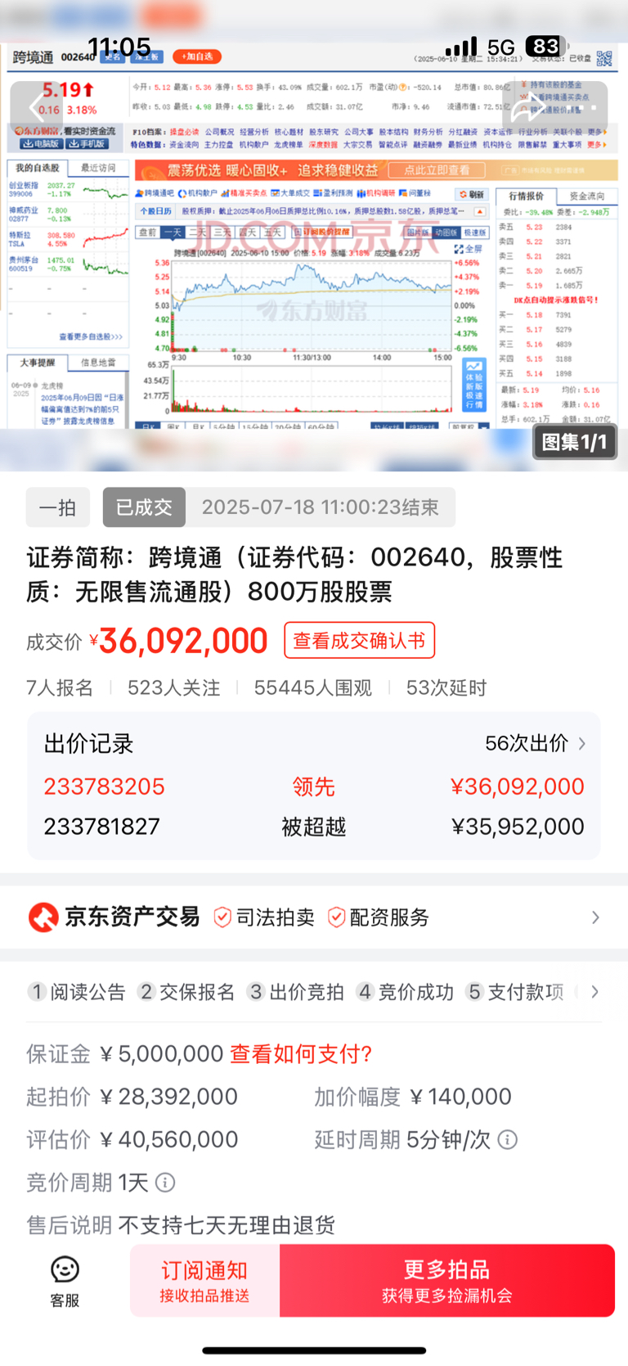This screenshot has height=1366, width=628.
Task: Tap the 起拍价 ¥28,392,000 value
Action: point(168,1097)
